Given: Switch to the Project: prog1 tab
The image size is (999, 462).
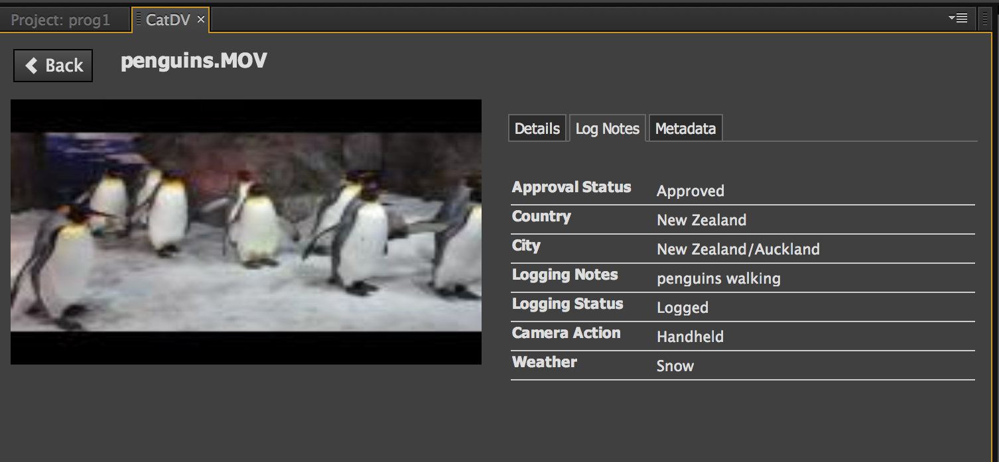Looking at the screenshot, I should [61, 20].
